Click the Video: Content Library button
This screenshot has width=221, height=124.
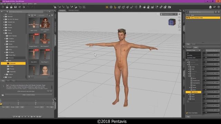(28, 95)
